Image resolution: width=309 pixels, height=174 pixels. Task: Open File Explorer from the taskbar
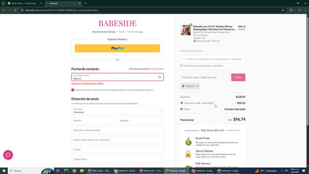[82, 171]
